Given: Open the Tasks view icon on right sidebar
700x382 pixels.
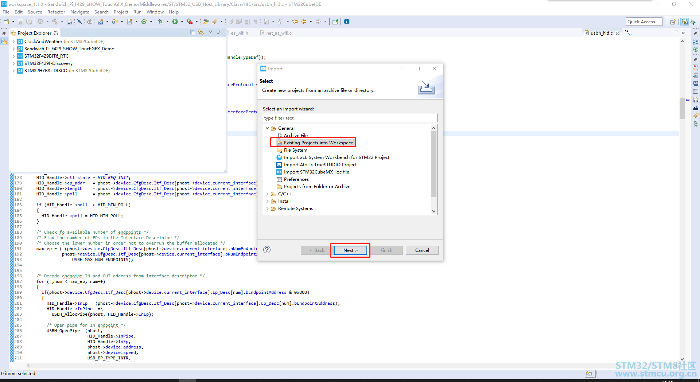Looking at the screenshot, I should pyautogui.click(x=696, y=75).
